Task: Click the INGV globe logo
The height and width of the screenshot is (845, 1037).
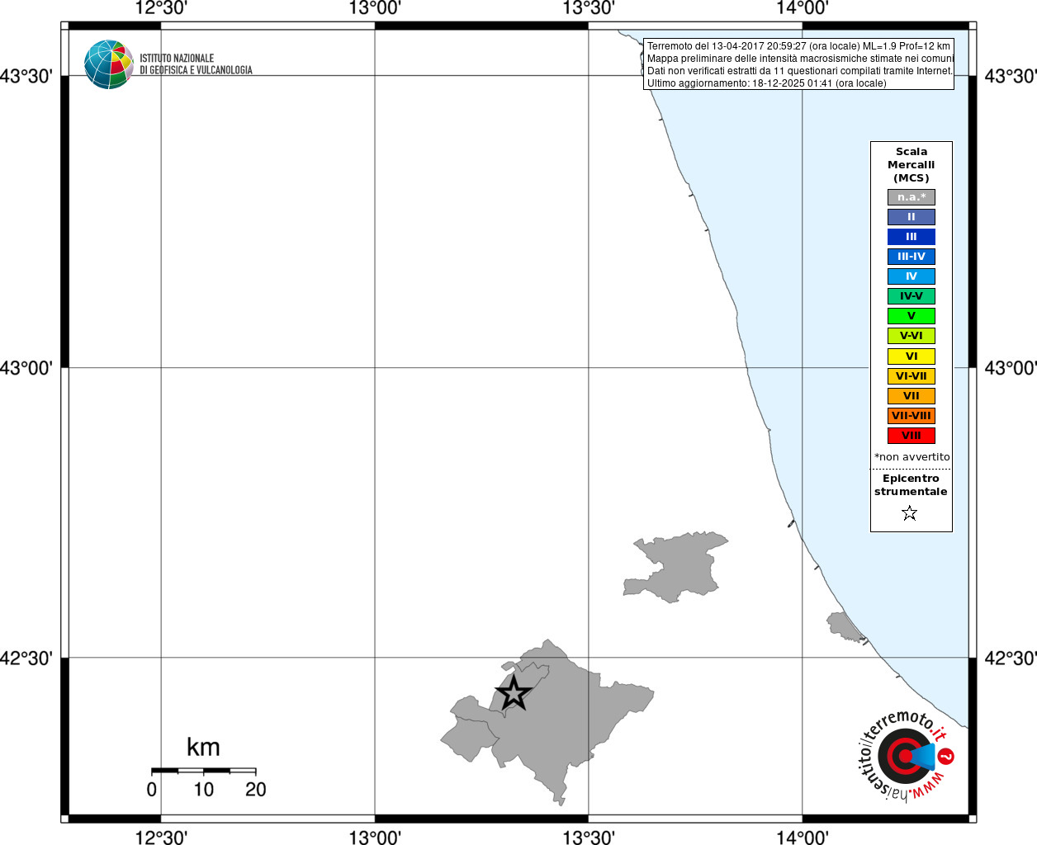Action: [108, 64]
